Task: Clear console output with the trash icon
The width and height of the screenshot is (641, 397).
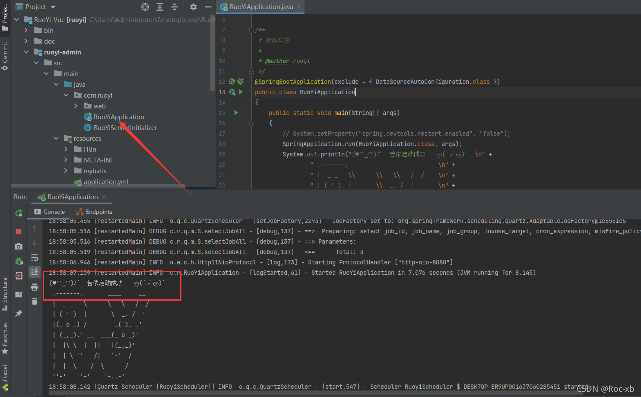Action: coord(35,302)
